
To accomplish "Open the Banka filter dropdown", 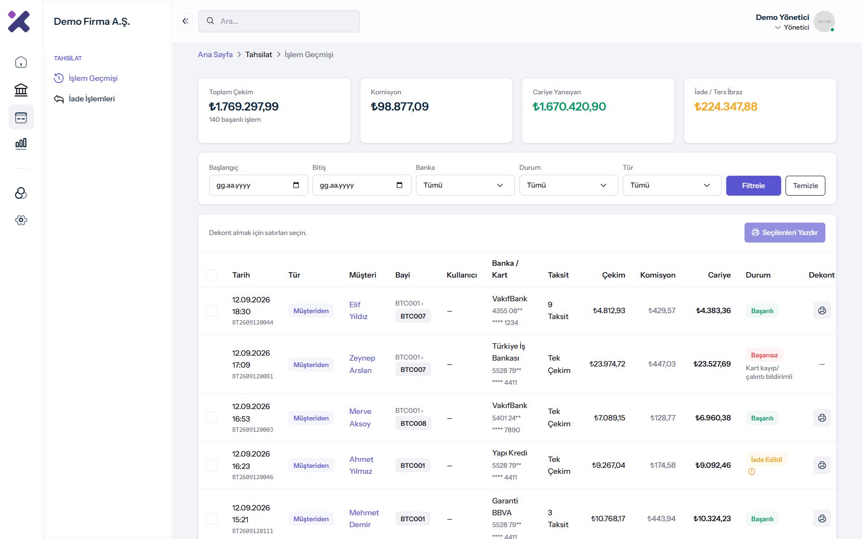I will (x=465, y=185).
